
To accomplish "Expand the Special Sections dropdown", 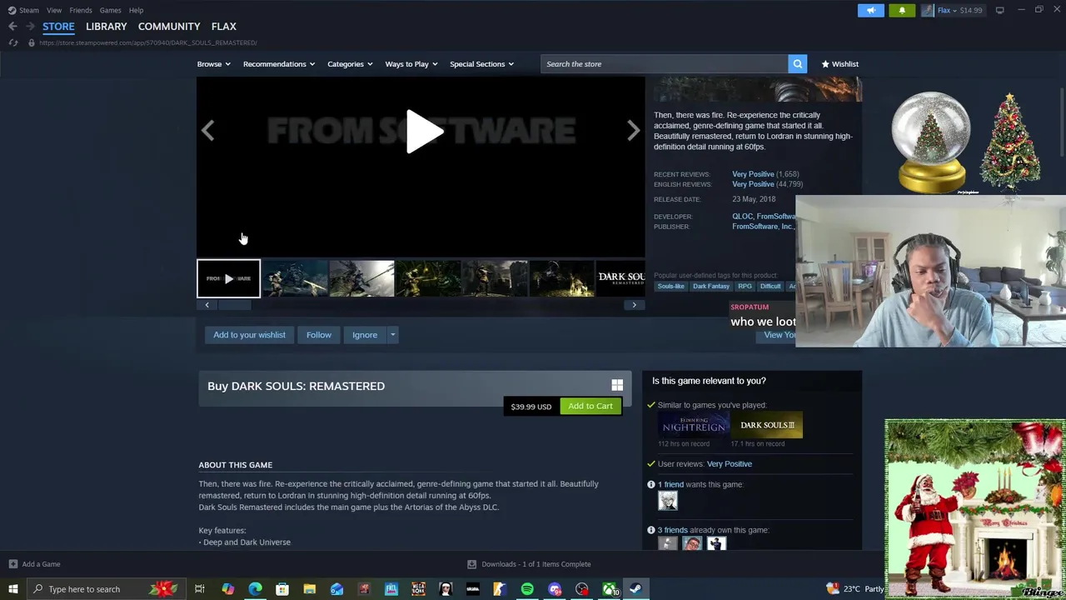I will [x=482, y=64].
